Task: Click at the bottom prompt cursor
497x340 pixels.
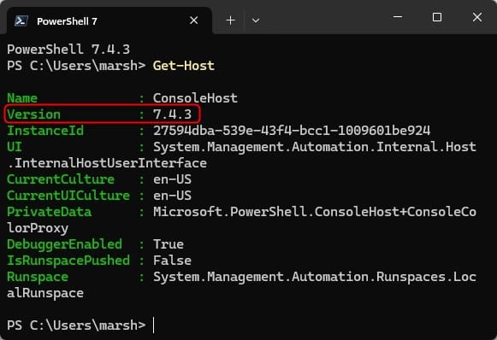Action: (x=154, y=325)
